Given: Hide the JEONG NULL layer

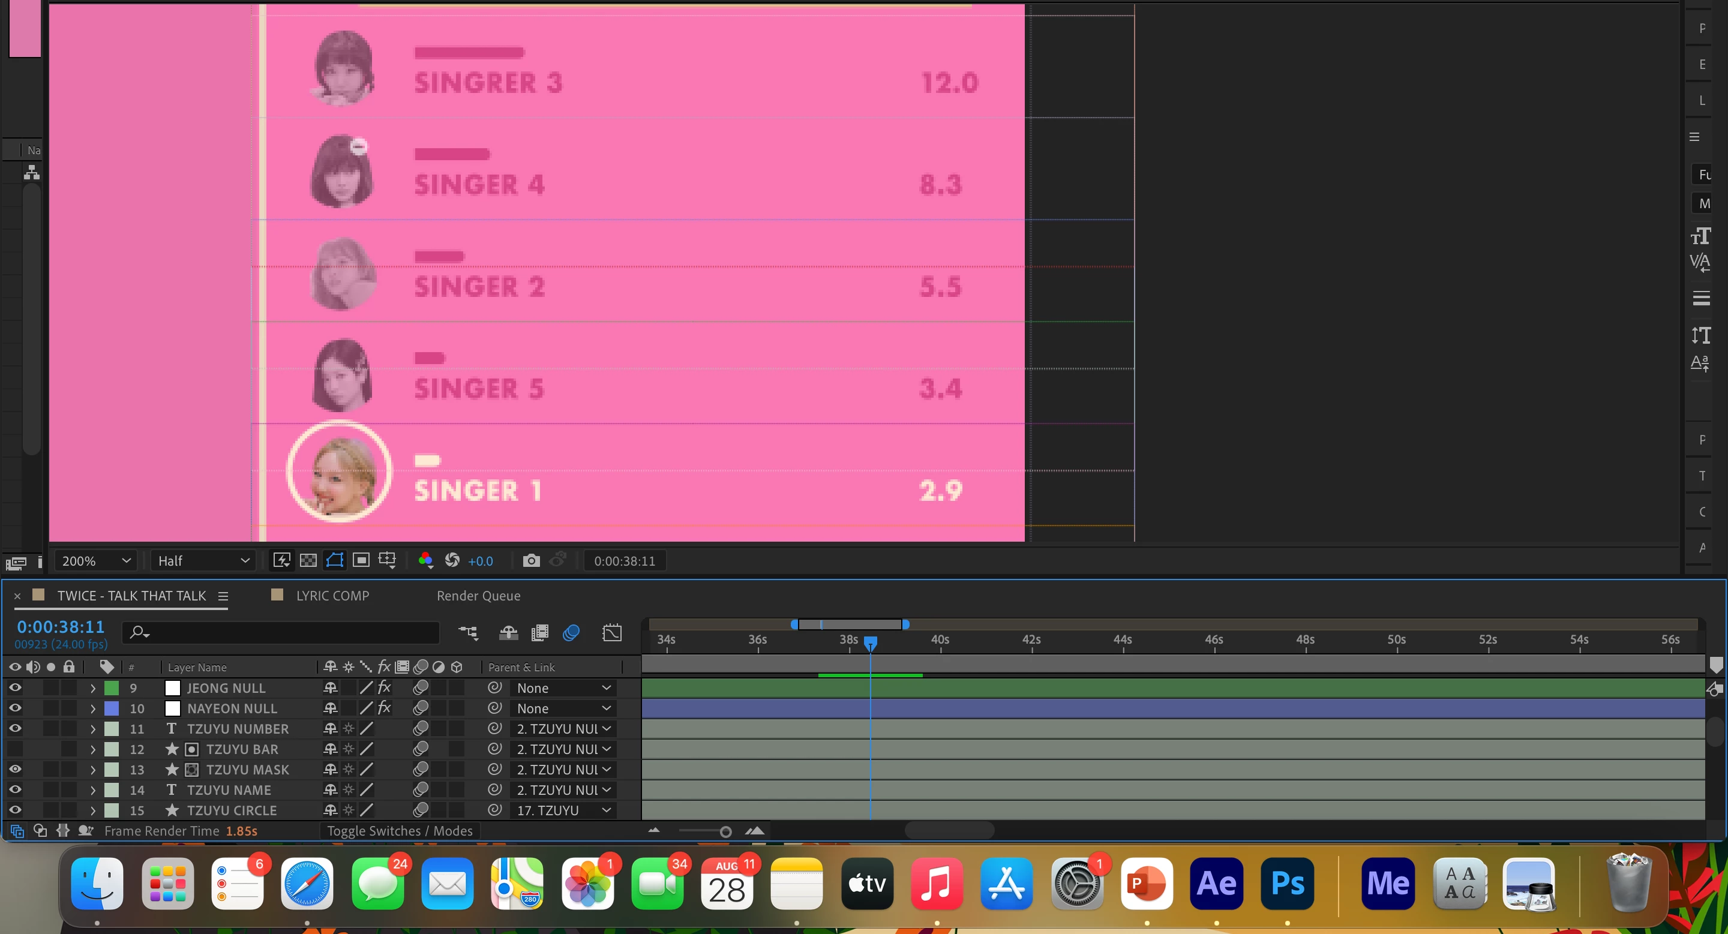Looking at the screenshot, I should point(15,688).
